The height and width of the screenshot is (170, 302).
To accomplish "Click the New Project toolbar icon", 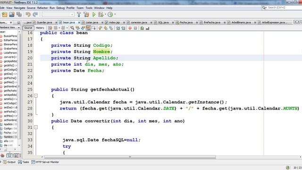I will point(4,15).
